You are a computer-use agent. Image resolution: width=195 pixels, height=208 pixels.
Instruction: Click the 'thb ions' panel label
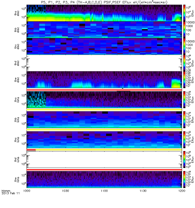(x=17, y=120)
